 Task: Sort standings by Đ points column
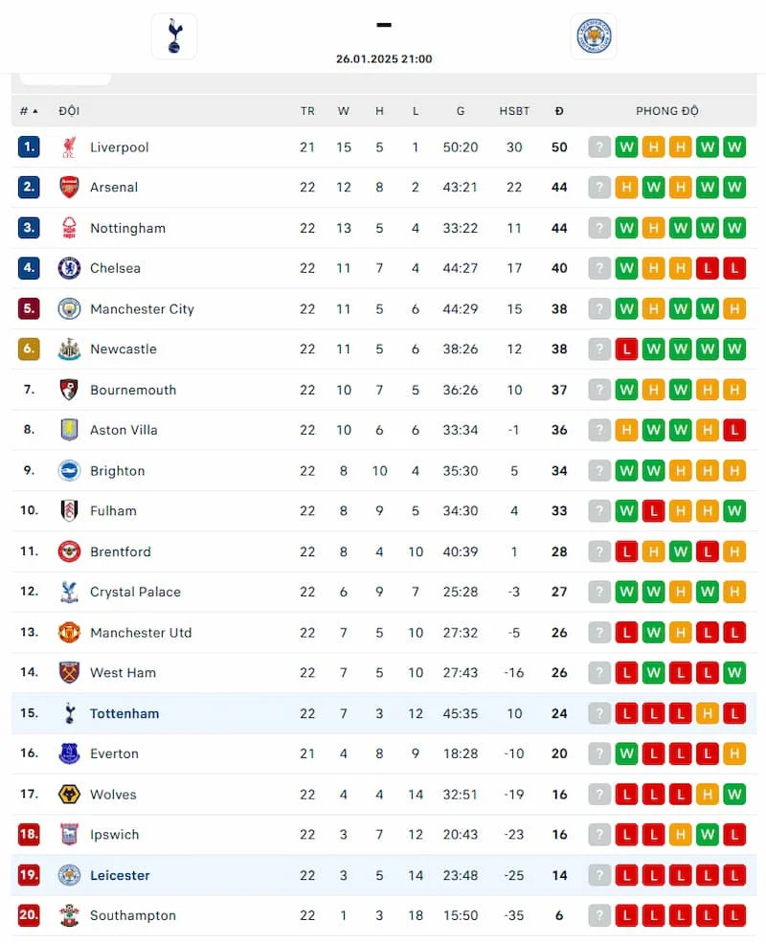point(559,111)
